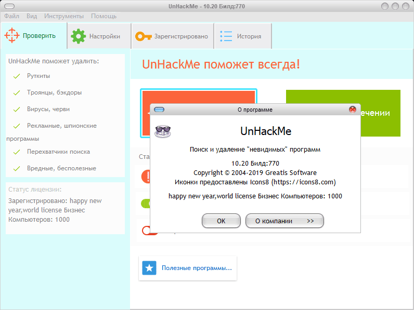Viewport: 414px width, 310px height.
Task: Click the first round button in main title bar
Action: 385,6
